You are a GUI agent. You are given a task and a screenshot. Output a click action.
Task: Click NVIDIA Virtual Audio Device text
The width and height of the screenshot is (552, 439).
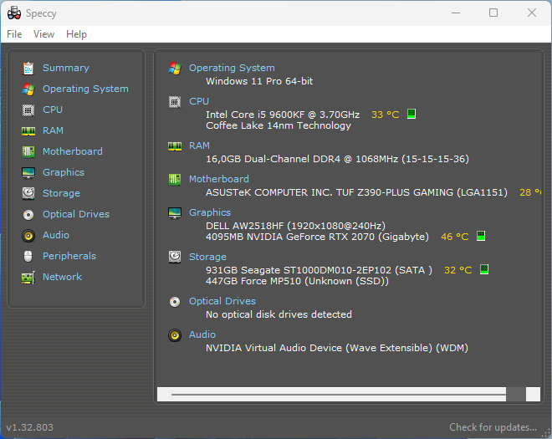click(337, 348)
